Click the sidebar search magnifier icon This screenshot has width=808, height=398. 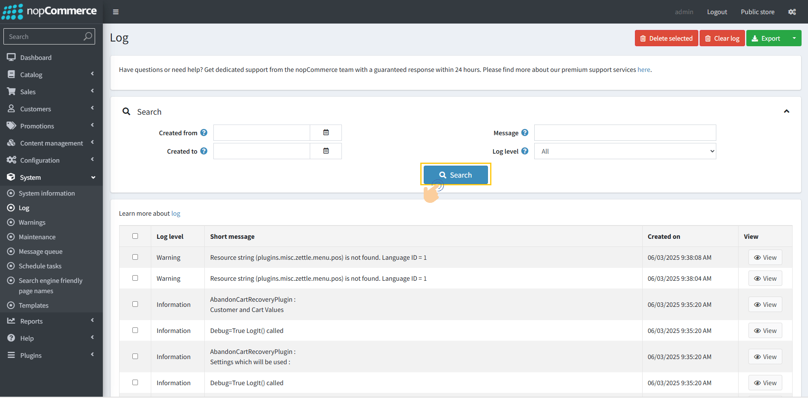pyautogui.click(x=87, y=37)
